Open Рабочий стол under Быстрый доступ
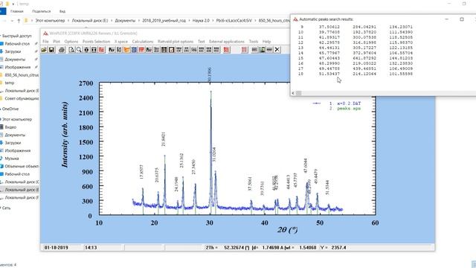This screenshot has height=268, width=476. point(17,44)
